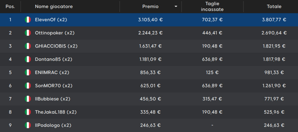298x132 pixels.
Task: Sort by Taglie incassate column header
Action: (212, 7)
